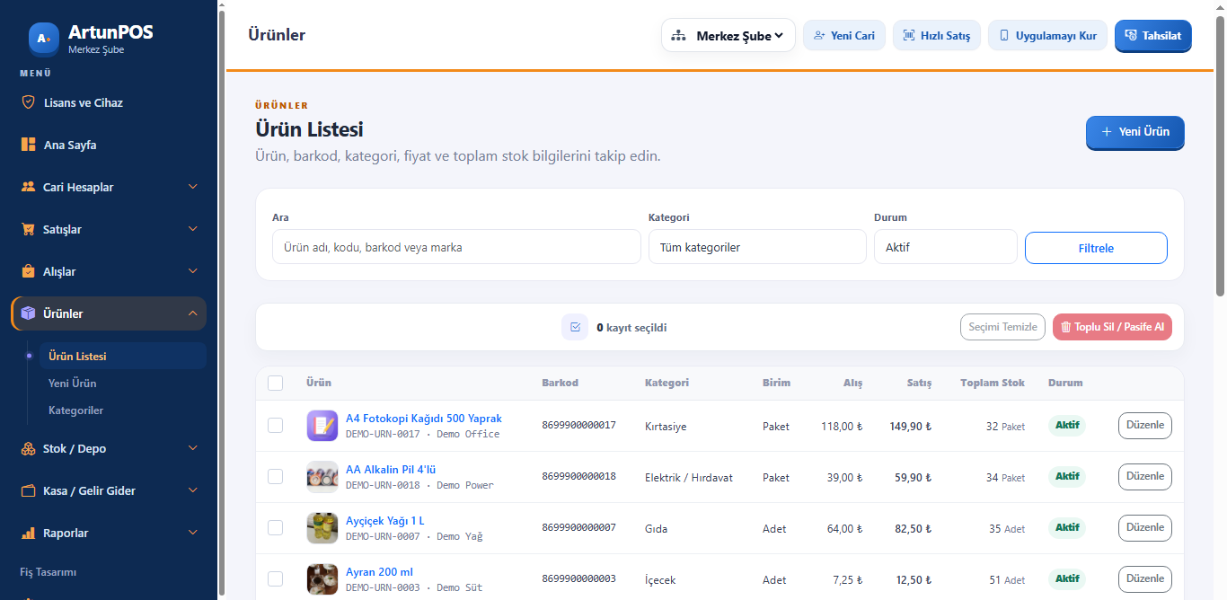Expand the Cari Hesaplar chevron

(192, 187)
